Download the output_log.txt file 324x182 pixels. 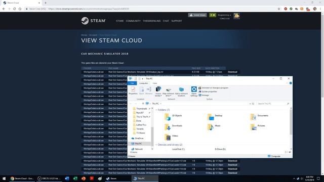pyautogui.click(x=232, y=72)
